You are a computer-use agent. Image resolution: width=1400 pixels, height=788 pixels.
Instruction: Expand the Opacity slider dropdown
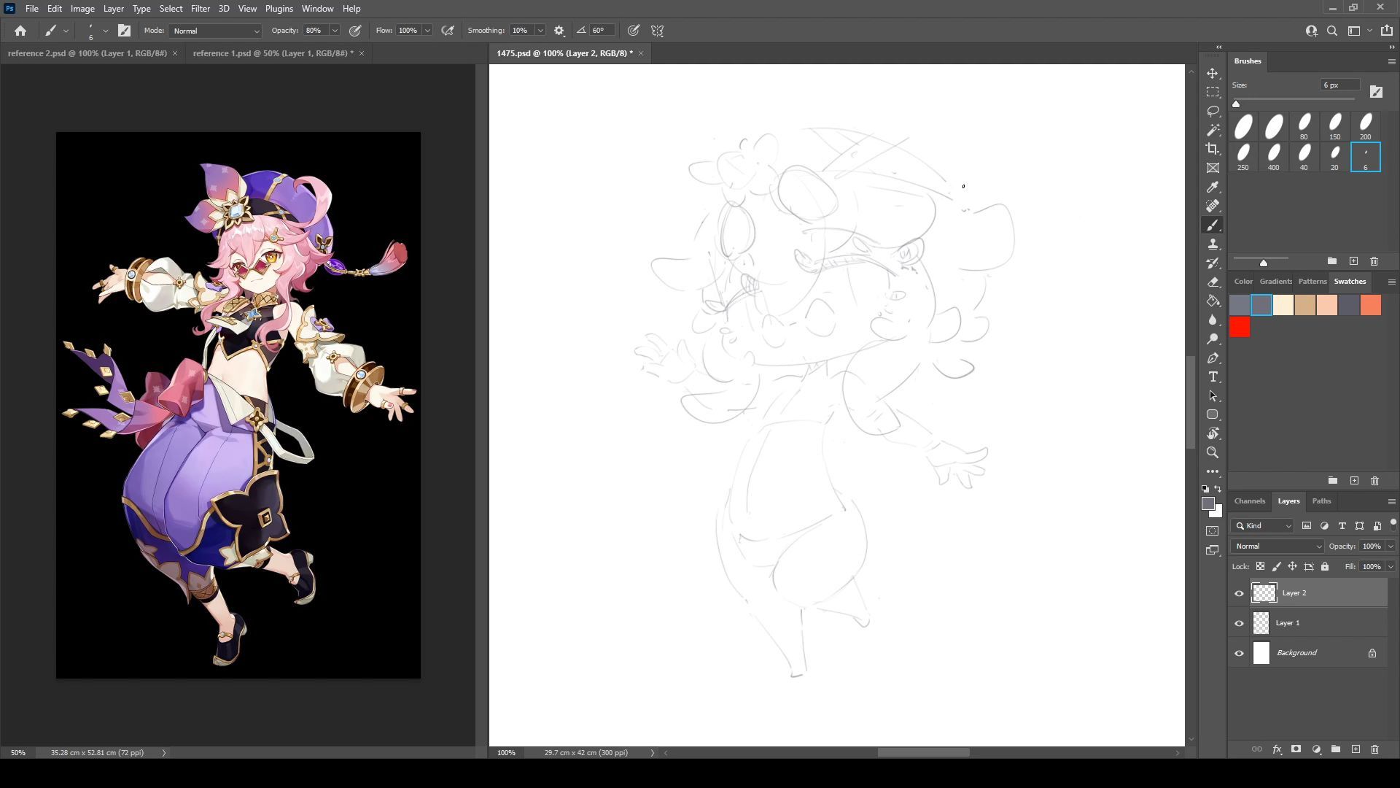tap(335, 31)
